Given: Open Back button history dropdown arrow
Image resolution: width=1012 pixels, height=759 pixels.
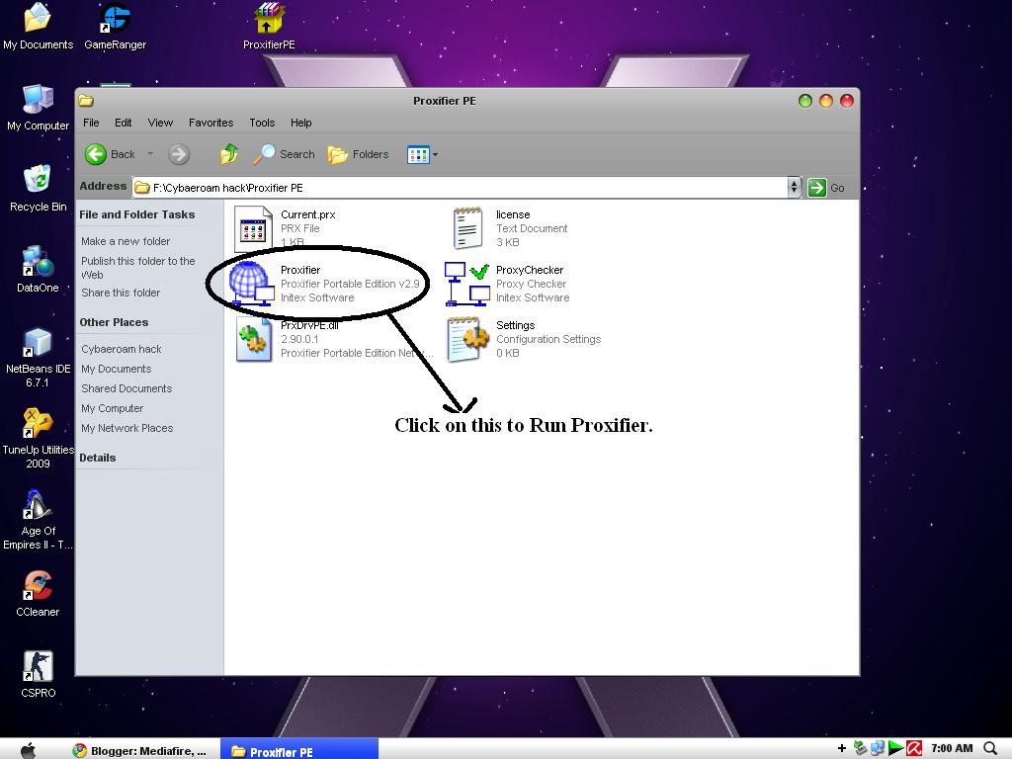Looking at the screenshot, I should pos(150,154).
